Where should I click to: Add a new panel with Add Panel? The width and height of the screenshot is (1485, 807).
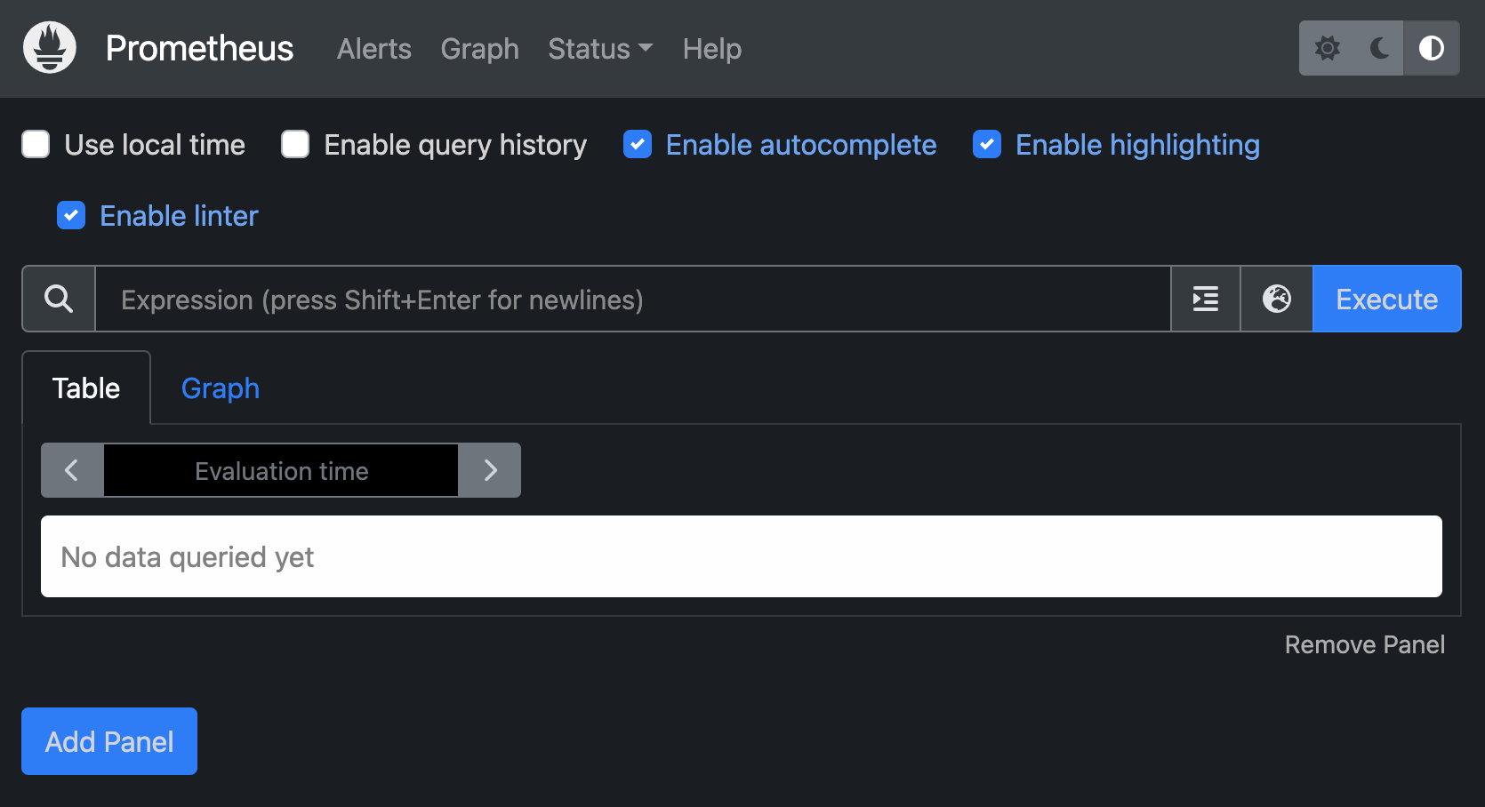coord(109,741)
